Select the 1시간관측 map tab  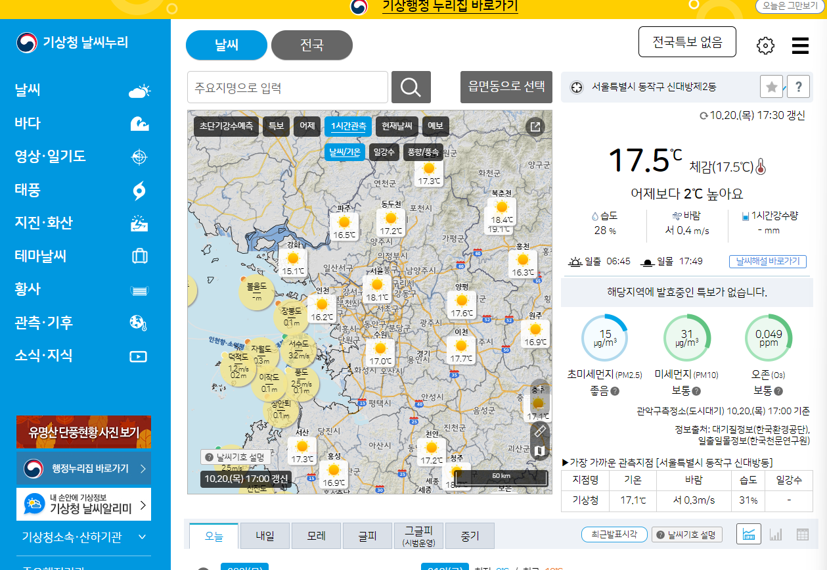coord(349,126)
